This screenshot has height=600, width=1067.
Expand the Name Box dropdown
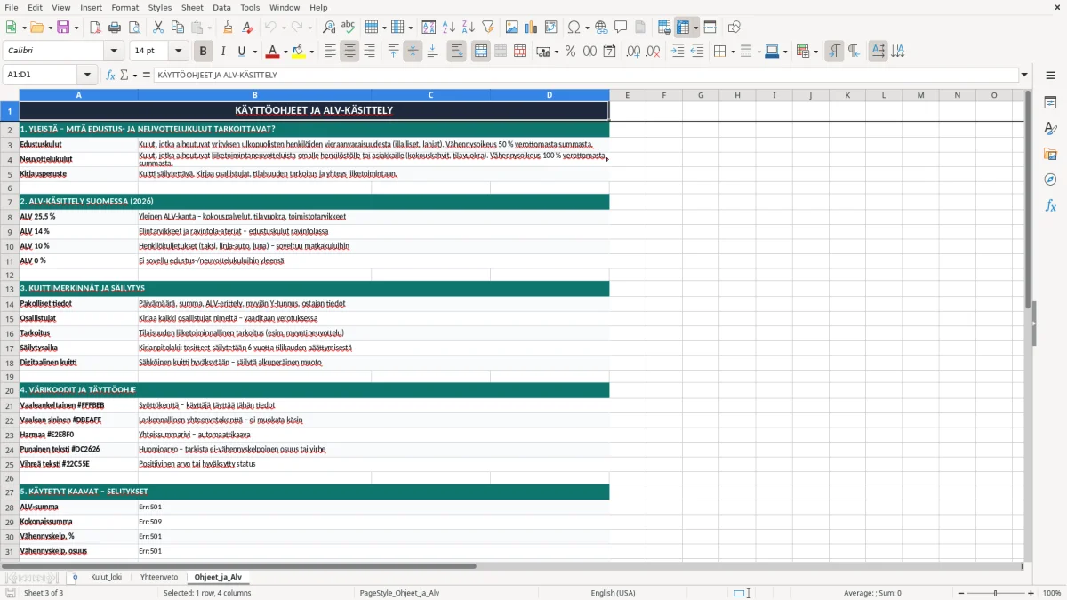pos(87,75)
